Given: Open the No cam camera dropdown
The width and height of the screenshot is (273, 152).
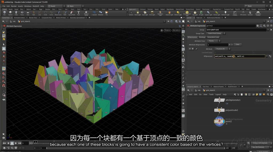Looking at the screenshot, I should [x=176, y=30].
